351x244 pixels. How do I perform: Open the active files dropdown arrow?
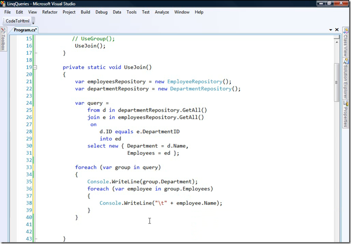coord(331,30)
